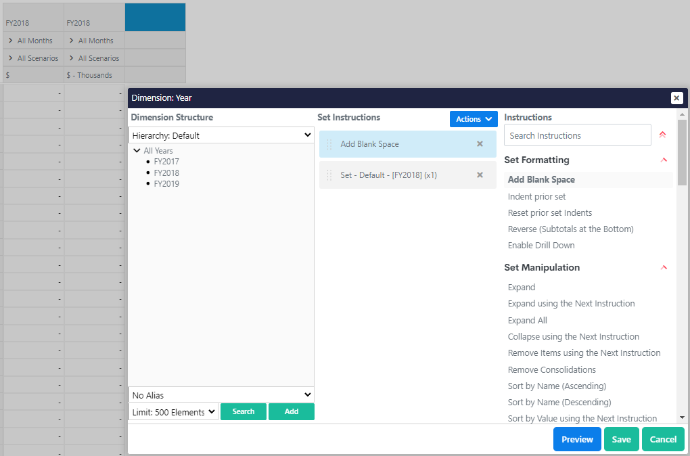690x456 pixels.
Task: Click the Enable Drill Down instruction
Action: point(541,246)
